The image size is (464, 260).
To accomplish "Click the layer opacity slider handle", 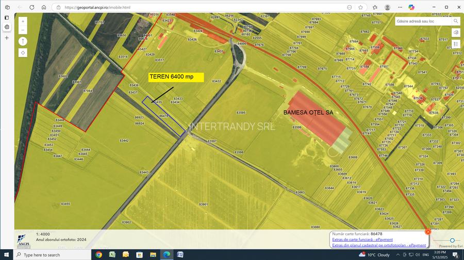I will (452, 240).
